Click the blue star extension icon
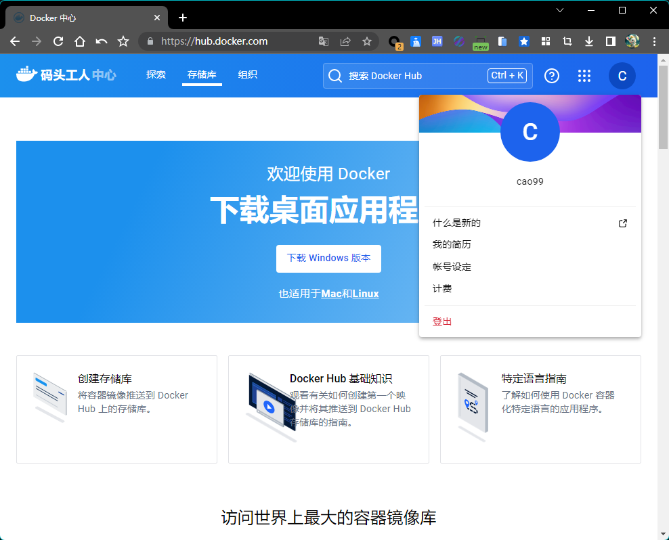 (524, 41)
